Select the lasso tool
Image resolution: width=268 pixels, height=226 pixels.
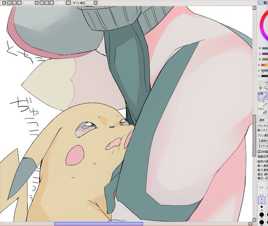coord(266,83)
